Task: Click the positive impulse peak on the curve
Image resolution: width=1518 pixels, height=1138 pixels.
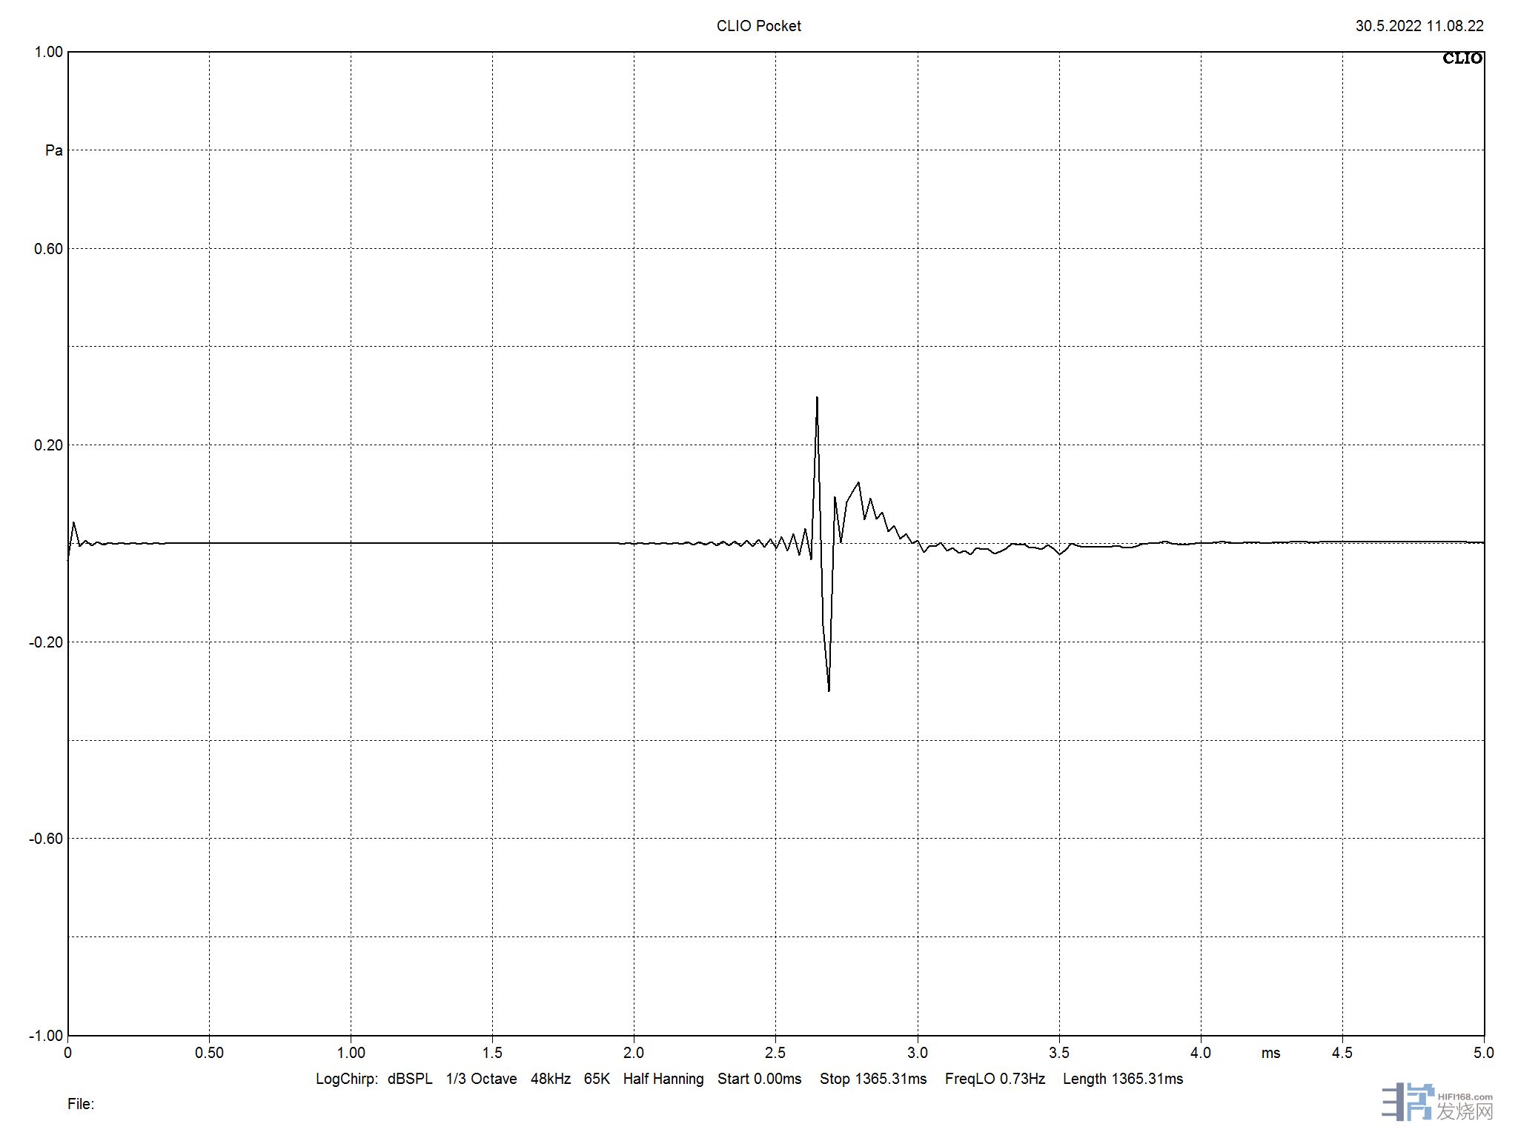Action: pyautogui.click(x=817, y=399)
